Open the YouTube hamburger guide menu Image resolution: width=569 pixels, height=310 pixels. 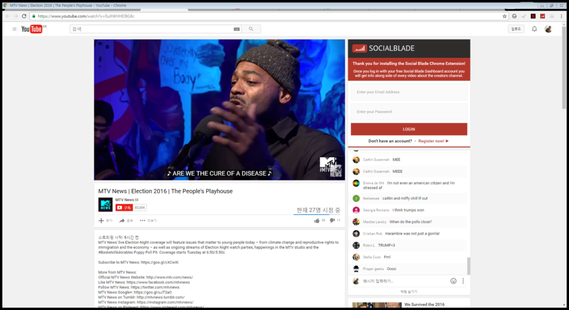pos(14,29)
